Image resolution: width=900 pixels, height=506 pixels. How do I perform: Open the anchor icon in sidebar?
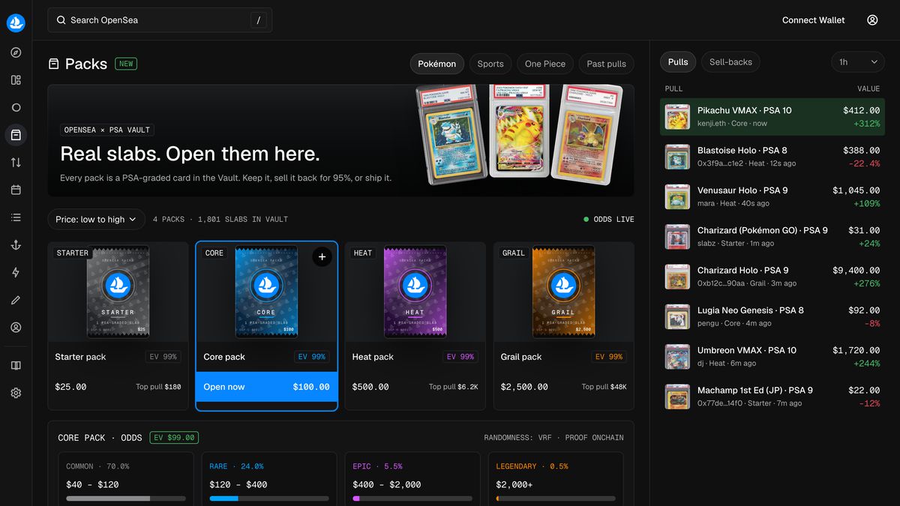pos(16,245)
